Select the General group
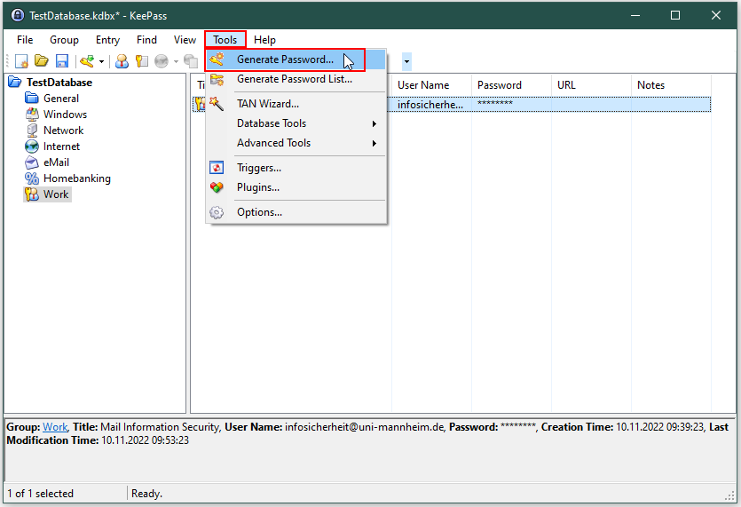This screenshot has height=507, width=741. 61,99
